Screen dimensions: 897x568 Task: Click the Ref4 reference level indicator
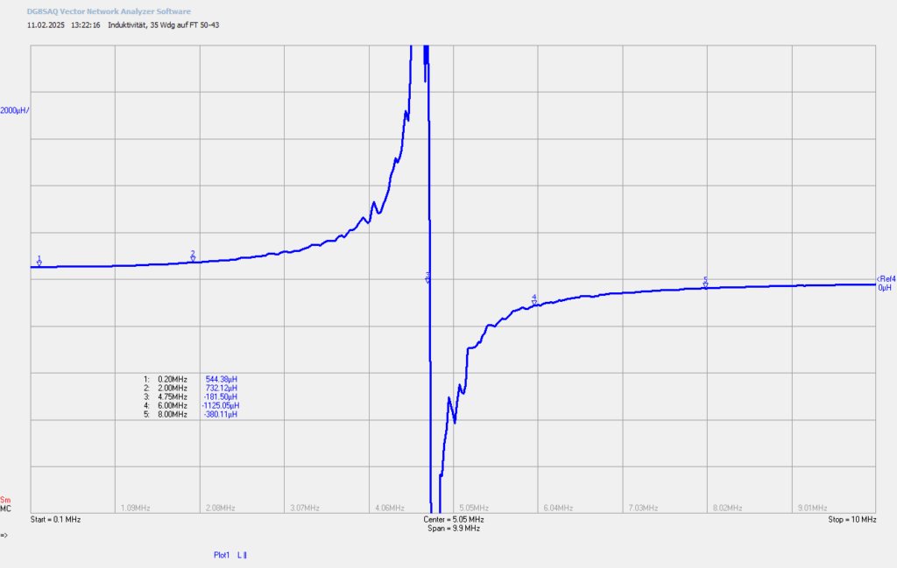click(886, 279)
